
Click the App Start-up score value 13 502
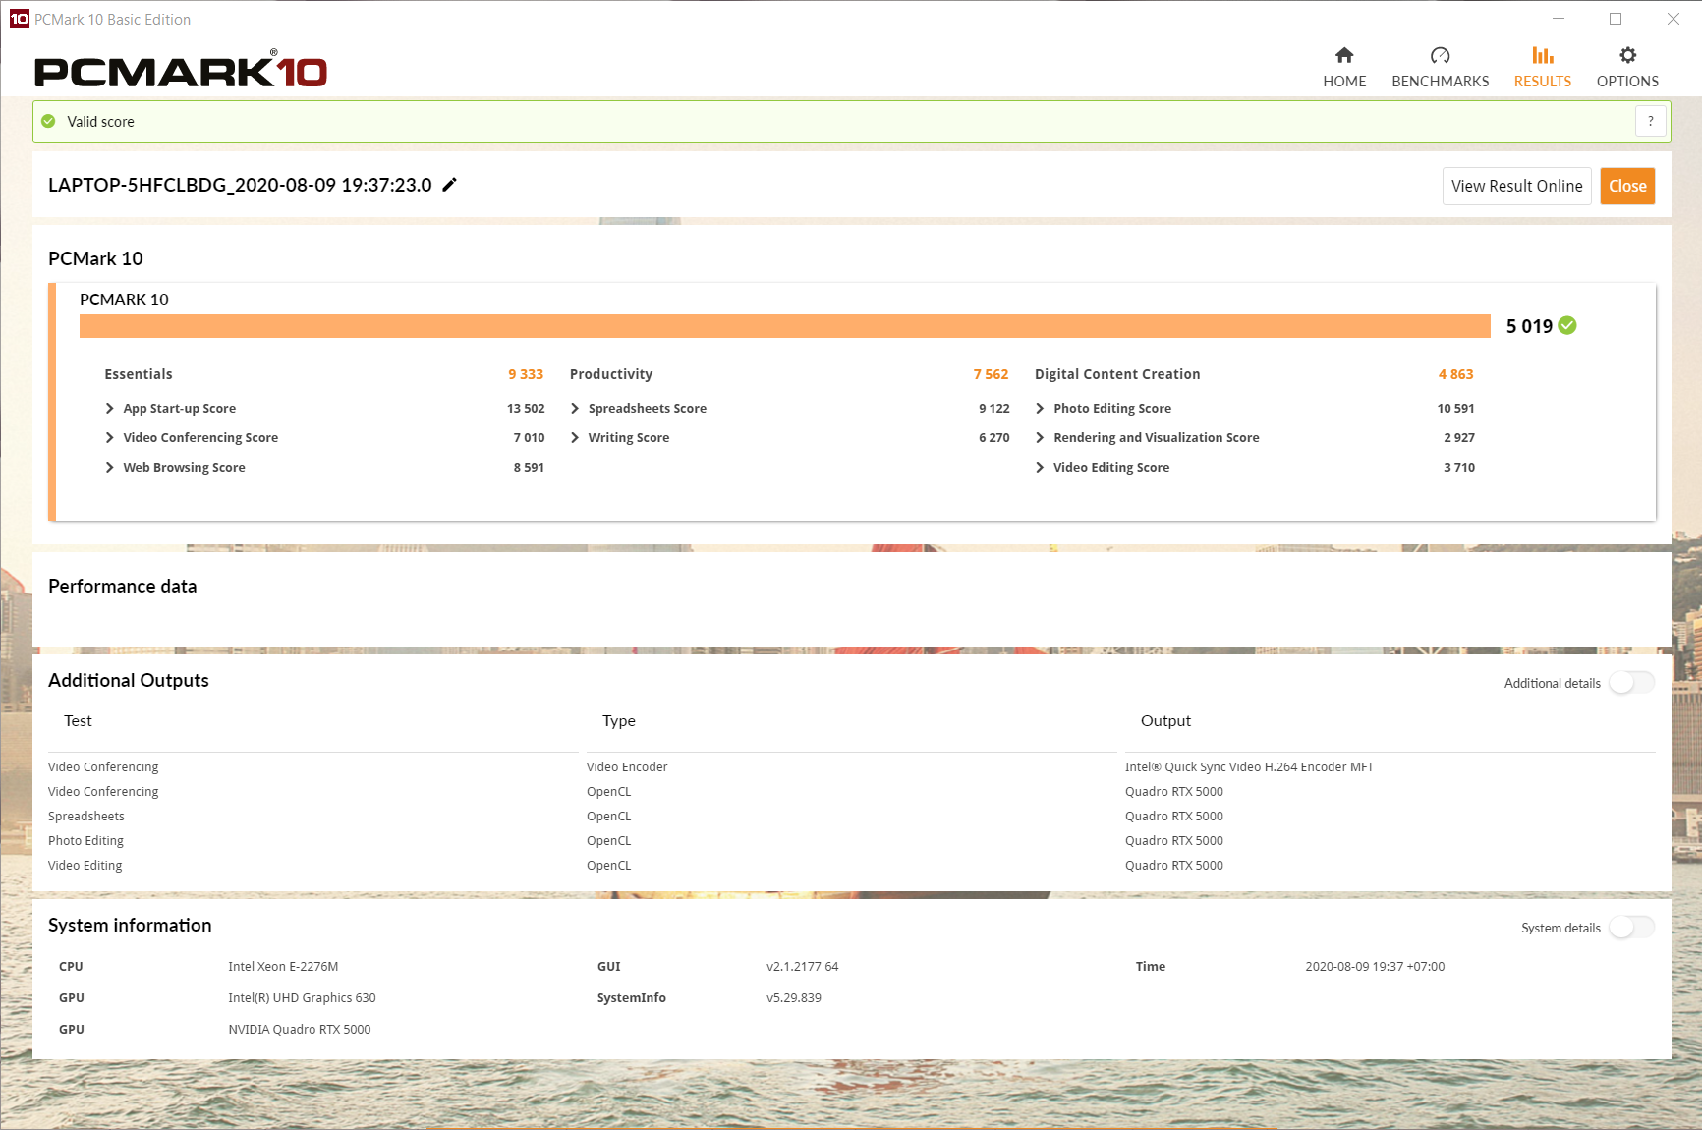coord(526,408)
